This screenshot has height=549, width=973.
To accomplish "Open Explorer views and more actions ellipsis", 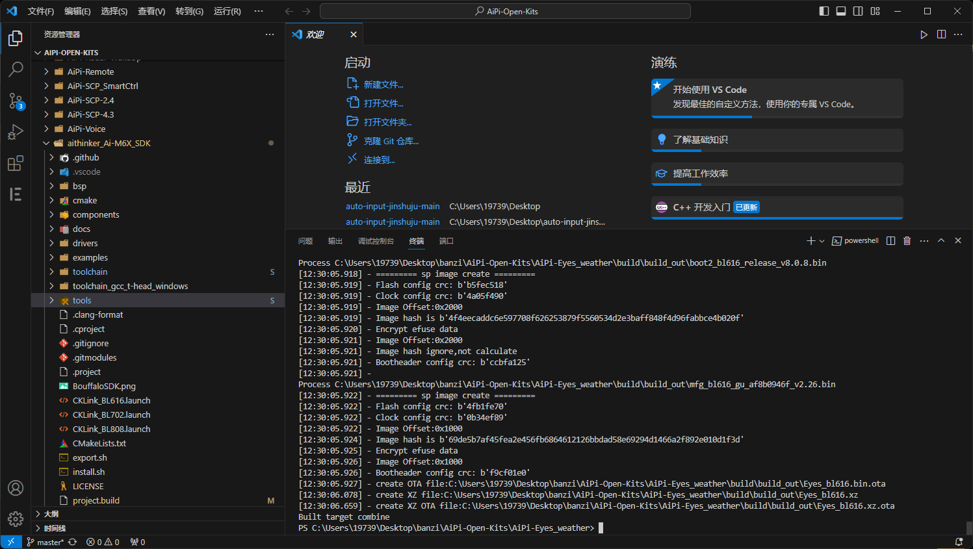I will click(270, 34).
